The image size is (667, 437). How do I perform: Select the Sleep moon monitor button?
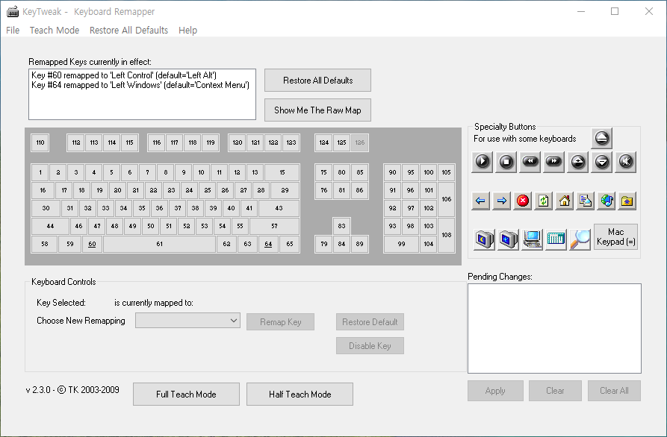pyautogui.click(x=484, y=239)
